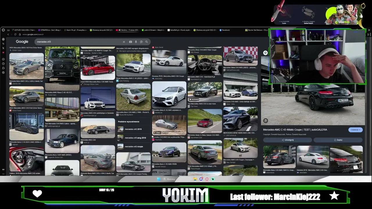Open the red Mercedes-Benz C43 AMG sedan thumbnail
Image resolution: width=372 pixels, height=209 pixels.
click(98, 68)
